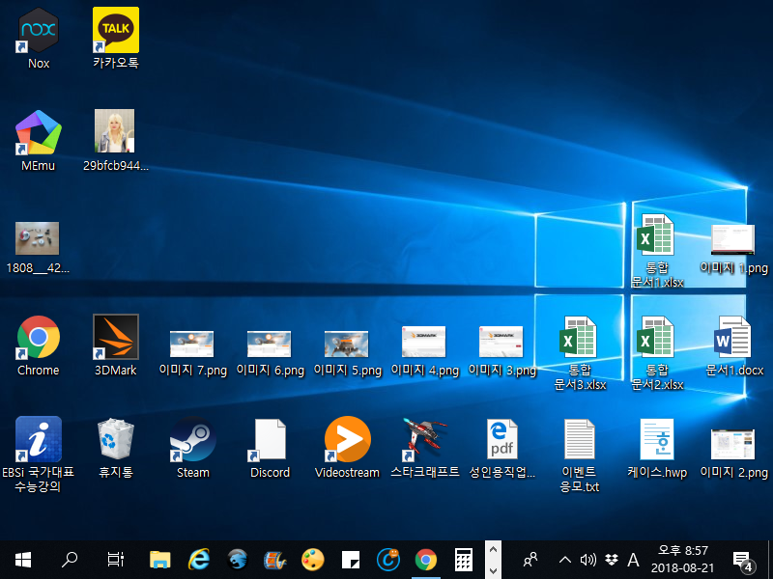Select the KakaoTalk desktop icon

[116, 39]
